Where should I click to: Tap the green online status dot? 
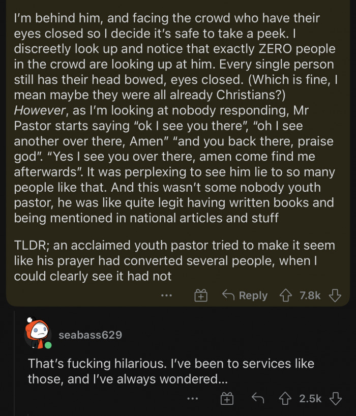point(48,345)
